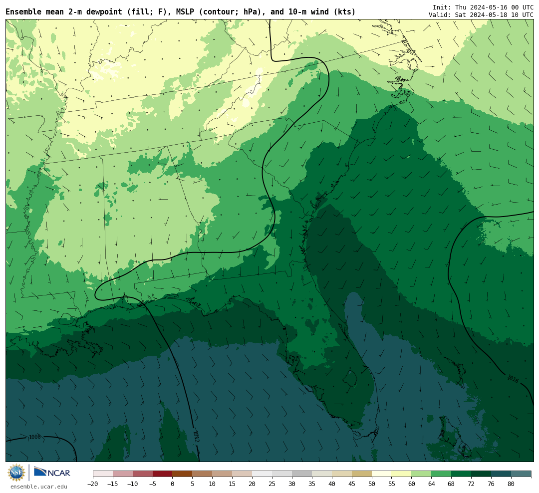This screenshot has height=493, width=539.
Task: Pick the 64-68 medium green colorbar swatch
Action: coord(441,474)
